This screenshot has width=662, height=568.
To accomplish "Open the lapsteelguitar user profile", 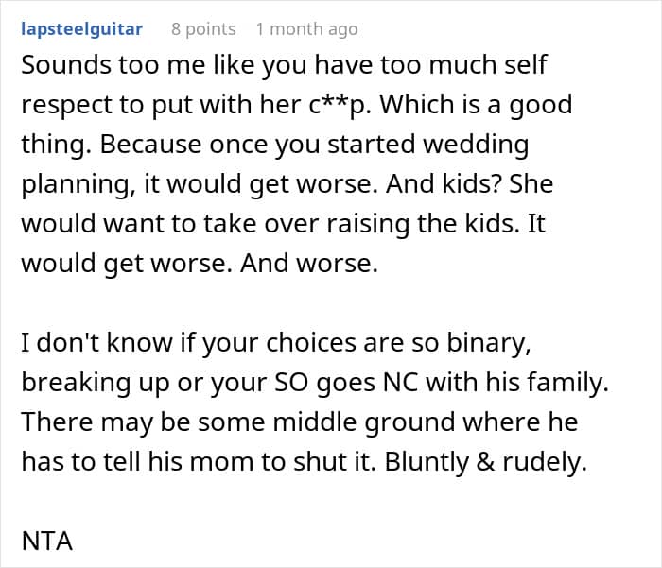I will (82, 29).
